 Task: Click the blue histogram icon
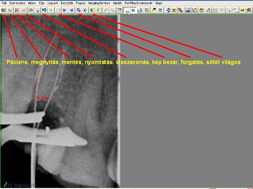pyautogui.click(x=188, y=10)
